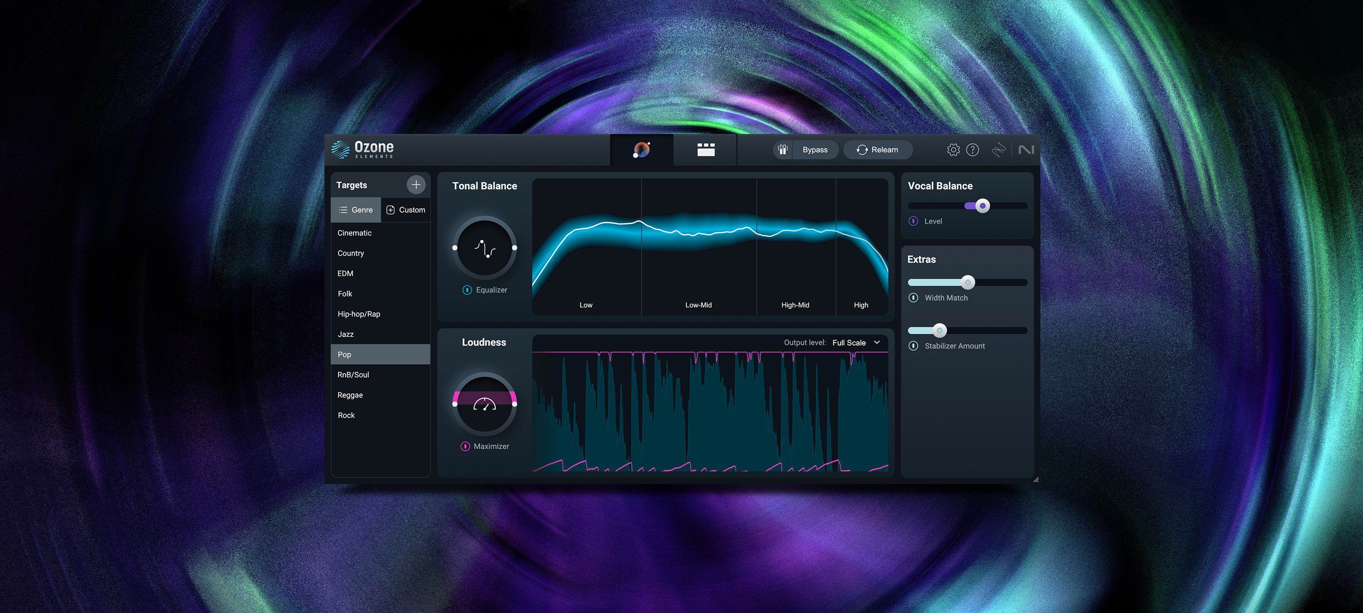The image size is (1363, 613).
Task: Click the squiggle routing icon near the NI logo
Action: (999, 150)
